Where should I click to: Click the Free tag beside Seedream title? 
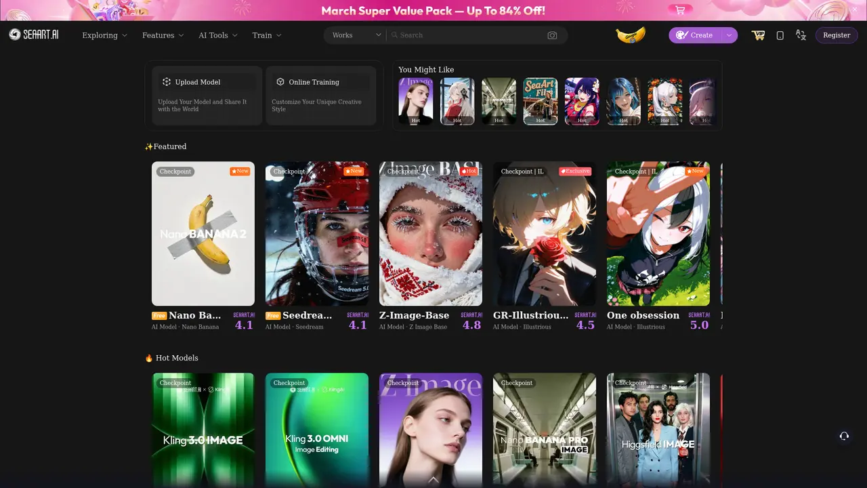pyautogui.click(x=273, y=316)
